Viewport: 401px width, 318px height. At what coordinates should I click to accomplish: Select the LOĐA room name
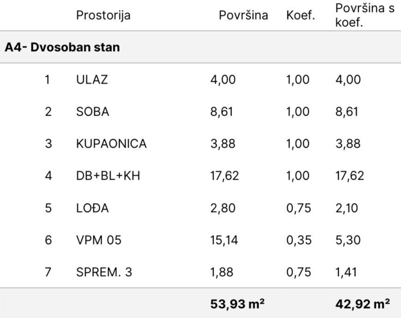point(92,208)
